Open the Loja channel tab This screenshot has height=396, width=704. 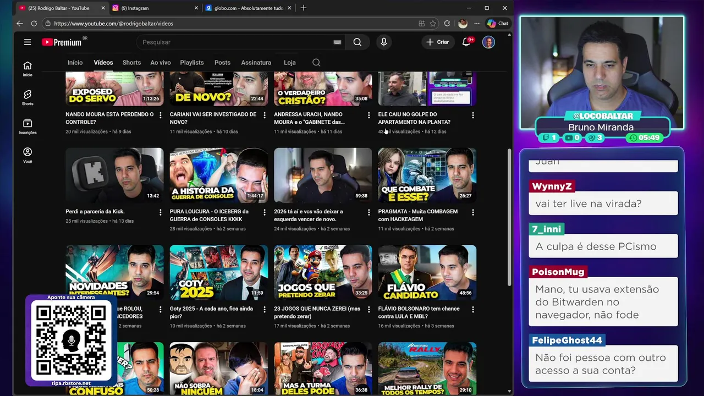290,63
